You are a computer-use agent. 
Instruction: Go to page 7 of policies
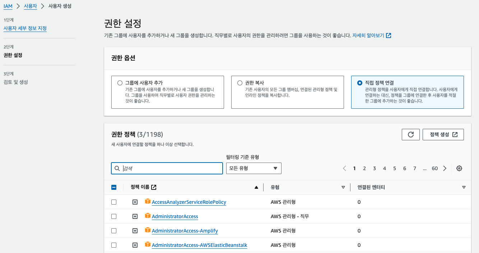415,168
